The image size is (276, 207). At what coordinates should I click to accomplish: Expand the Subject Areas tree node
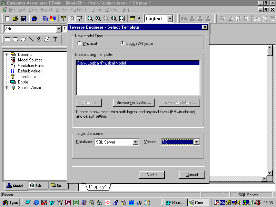[6, 88]
